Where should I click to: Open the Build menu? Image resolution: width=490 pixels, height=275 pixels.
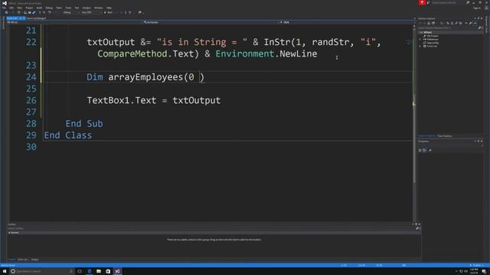pyautogui.click(x=39, y=8)
